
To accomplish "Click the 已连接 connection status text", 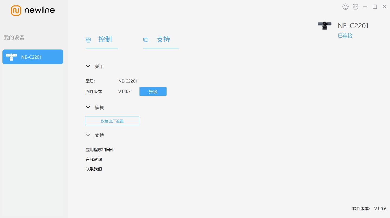I will pos(345,35).
